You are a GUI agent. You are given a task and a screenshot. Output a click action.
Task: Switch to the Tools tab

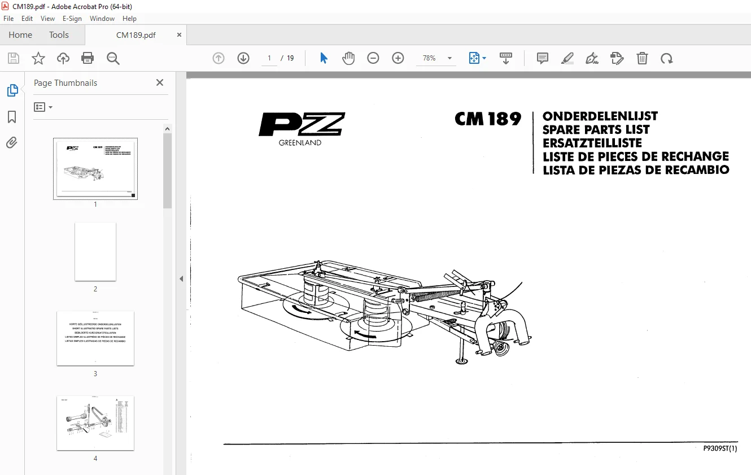pos(59,35)
